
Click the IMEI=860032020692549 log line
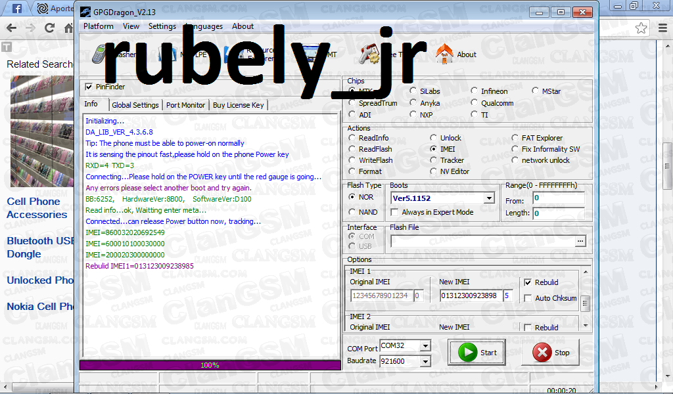(x=125, y=232)
